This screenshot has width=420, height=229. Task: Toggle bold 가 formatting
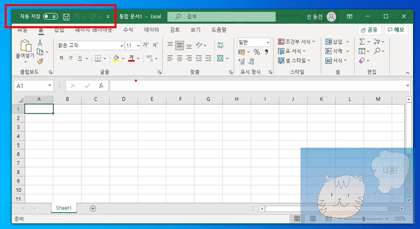pos(61,58)
